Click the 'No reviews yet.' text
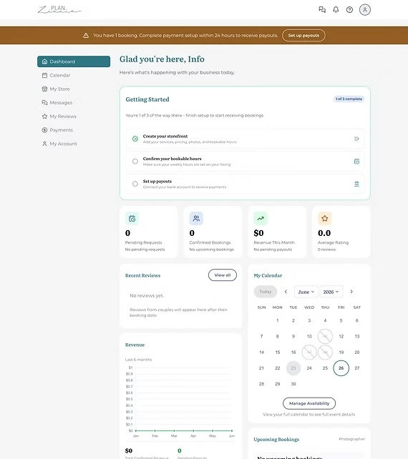Screen dimensions: 408x459 tap(147, 296)
